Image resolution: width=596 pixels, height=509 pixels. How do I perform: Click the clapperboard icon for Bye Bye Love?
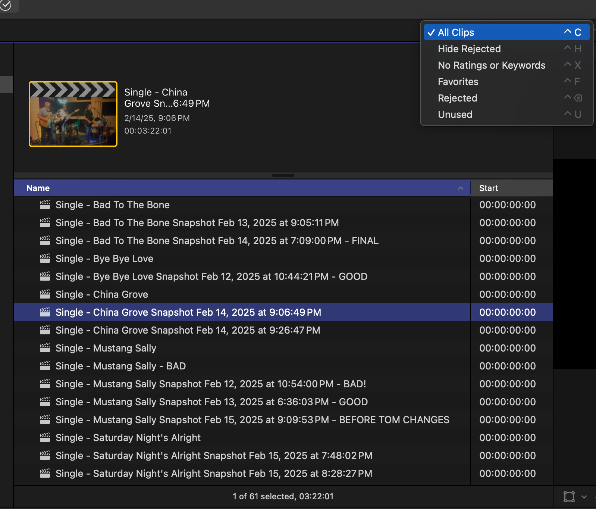(x=45, y=259)
